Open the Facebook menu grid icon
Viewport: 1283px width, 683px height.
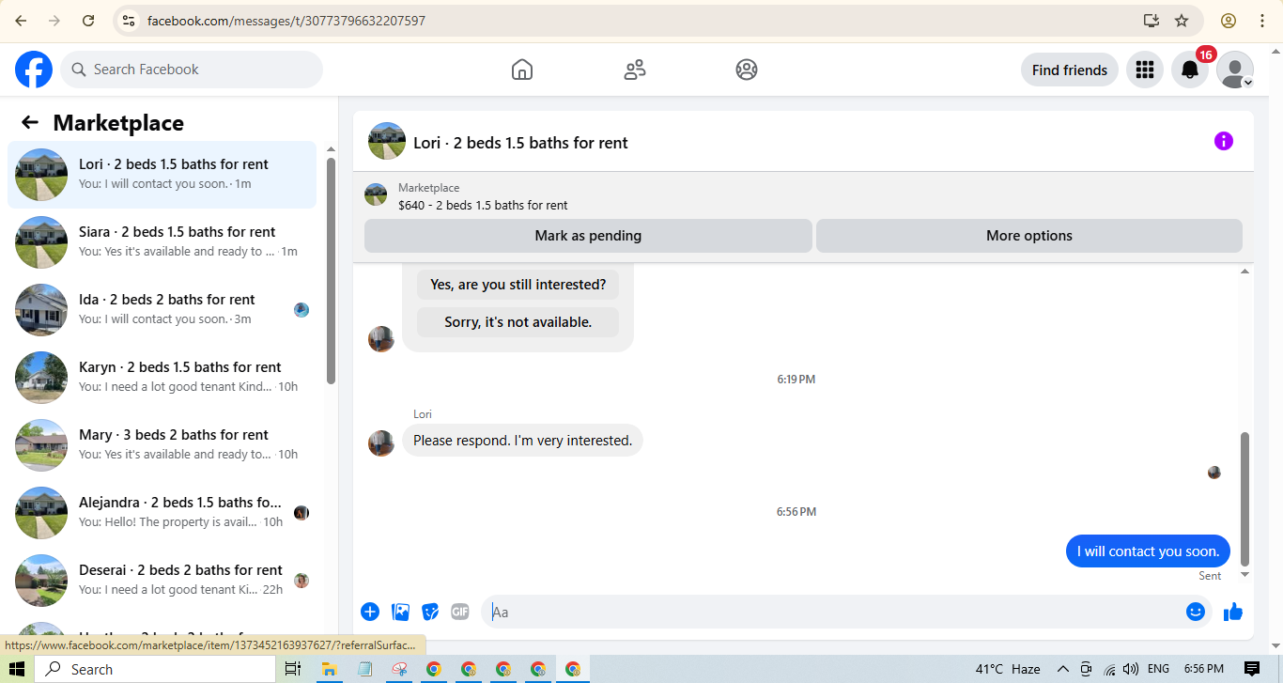click(x=1144, y=70)
